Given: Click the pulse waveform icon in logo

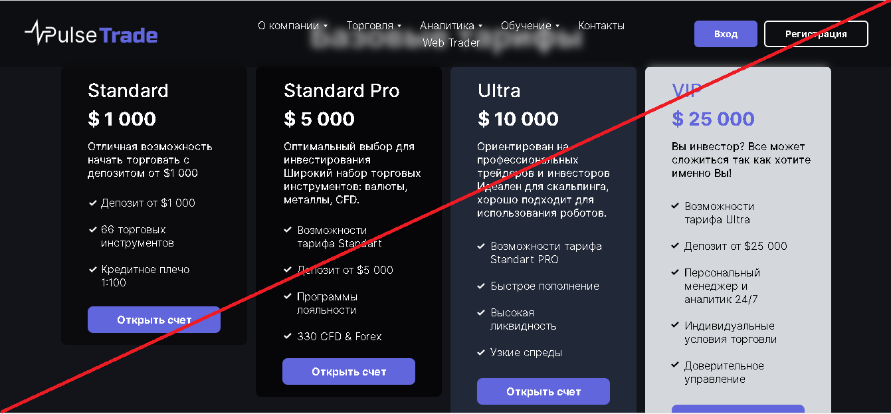Looking at the screenshot, I should coord(36,33).
